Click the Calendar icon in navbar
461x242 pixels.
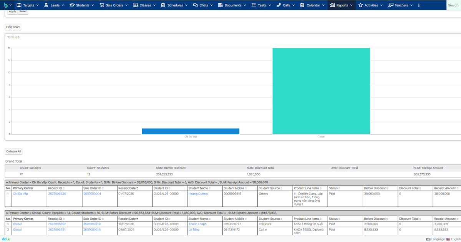(302, 5)
